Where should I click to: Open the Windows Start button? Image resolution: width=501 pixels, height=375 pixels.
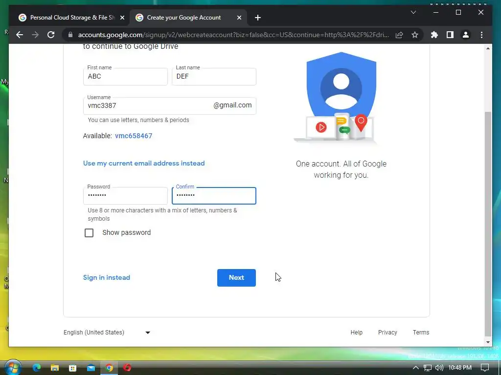click(13, 368)
